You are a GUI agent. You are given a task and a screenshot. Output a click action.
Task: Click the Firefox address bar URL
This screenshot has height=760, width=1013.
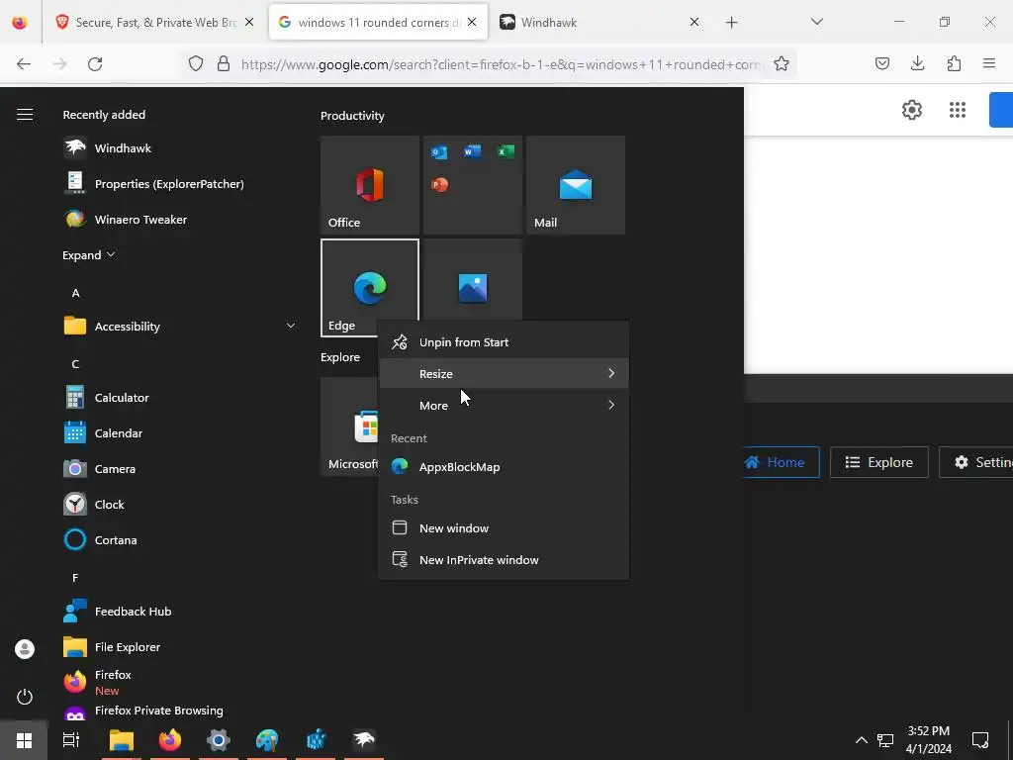point(503,64)
